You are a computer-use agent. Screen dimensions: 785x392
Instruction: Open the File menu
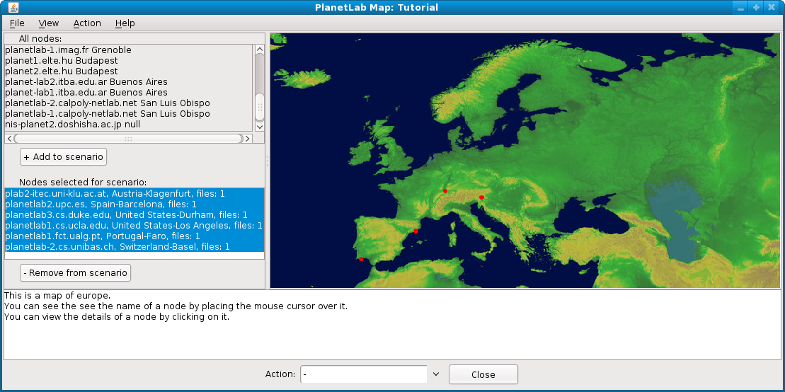click(x=17, y=23)
